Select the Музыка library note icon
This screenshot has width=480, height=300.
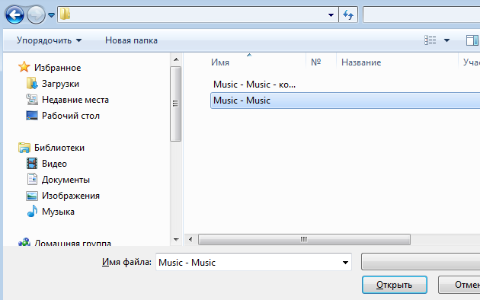point(32,212)
